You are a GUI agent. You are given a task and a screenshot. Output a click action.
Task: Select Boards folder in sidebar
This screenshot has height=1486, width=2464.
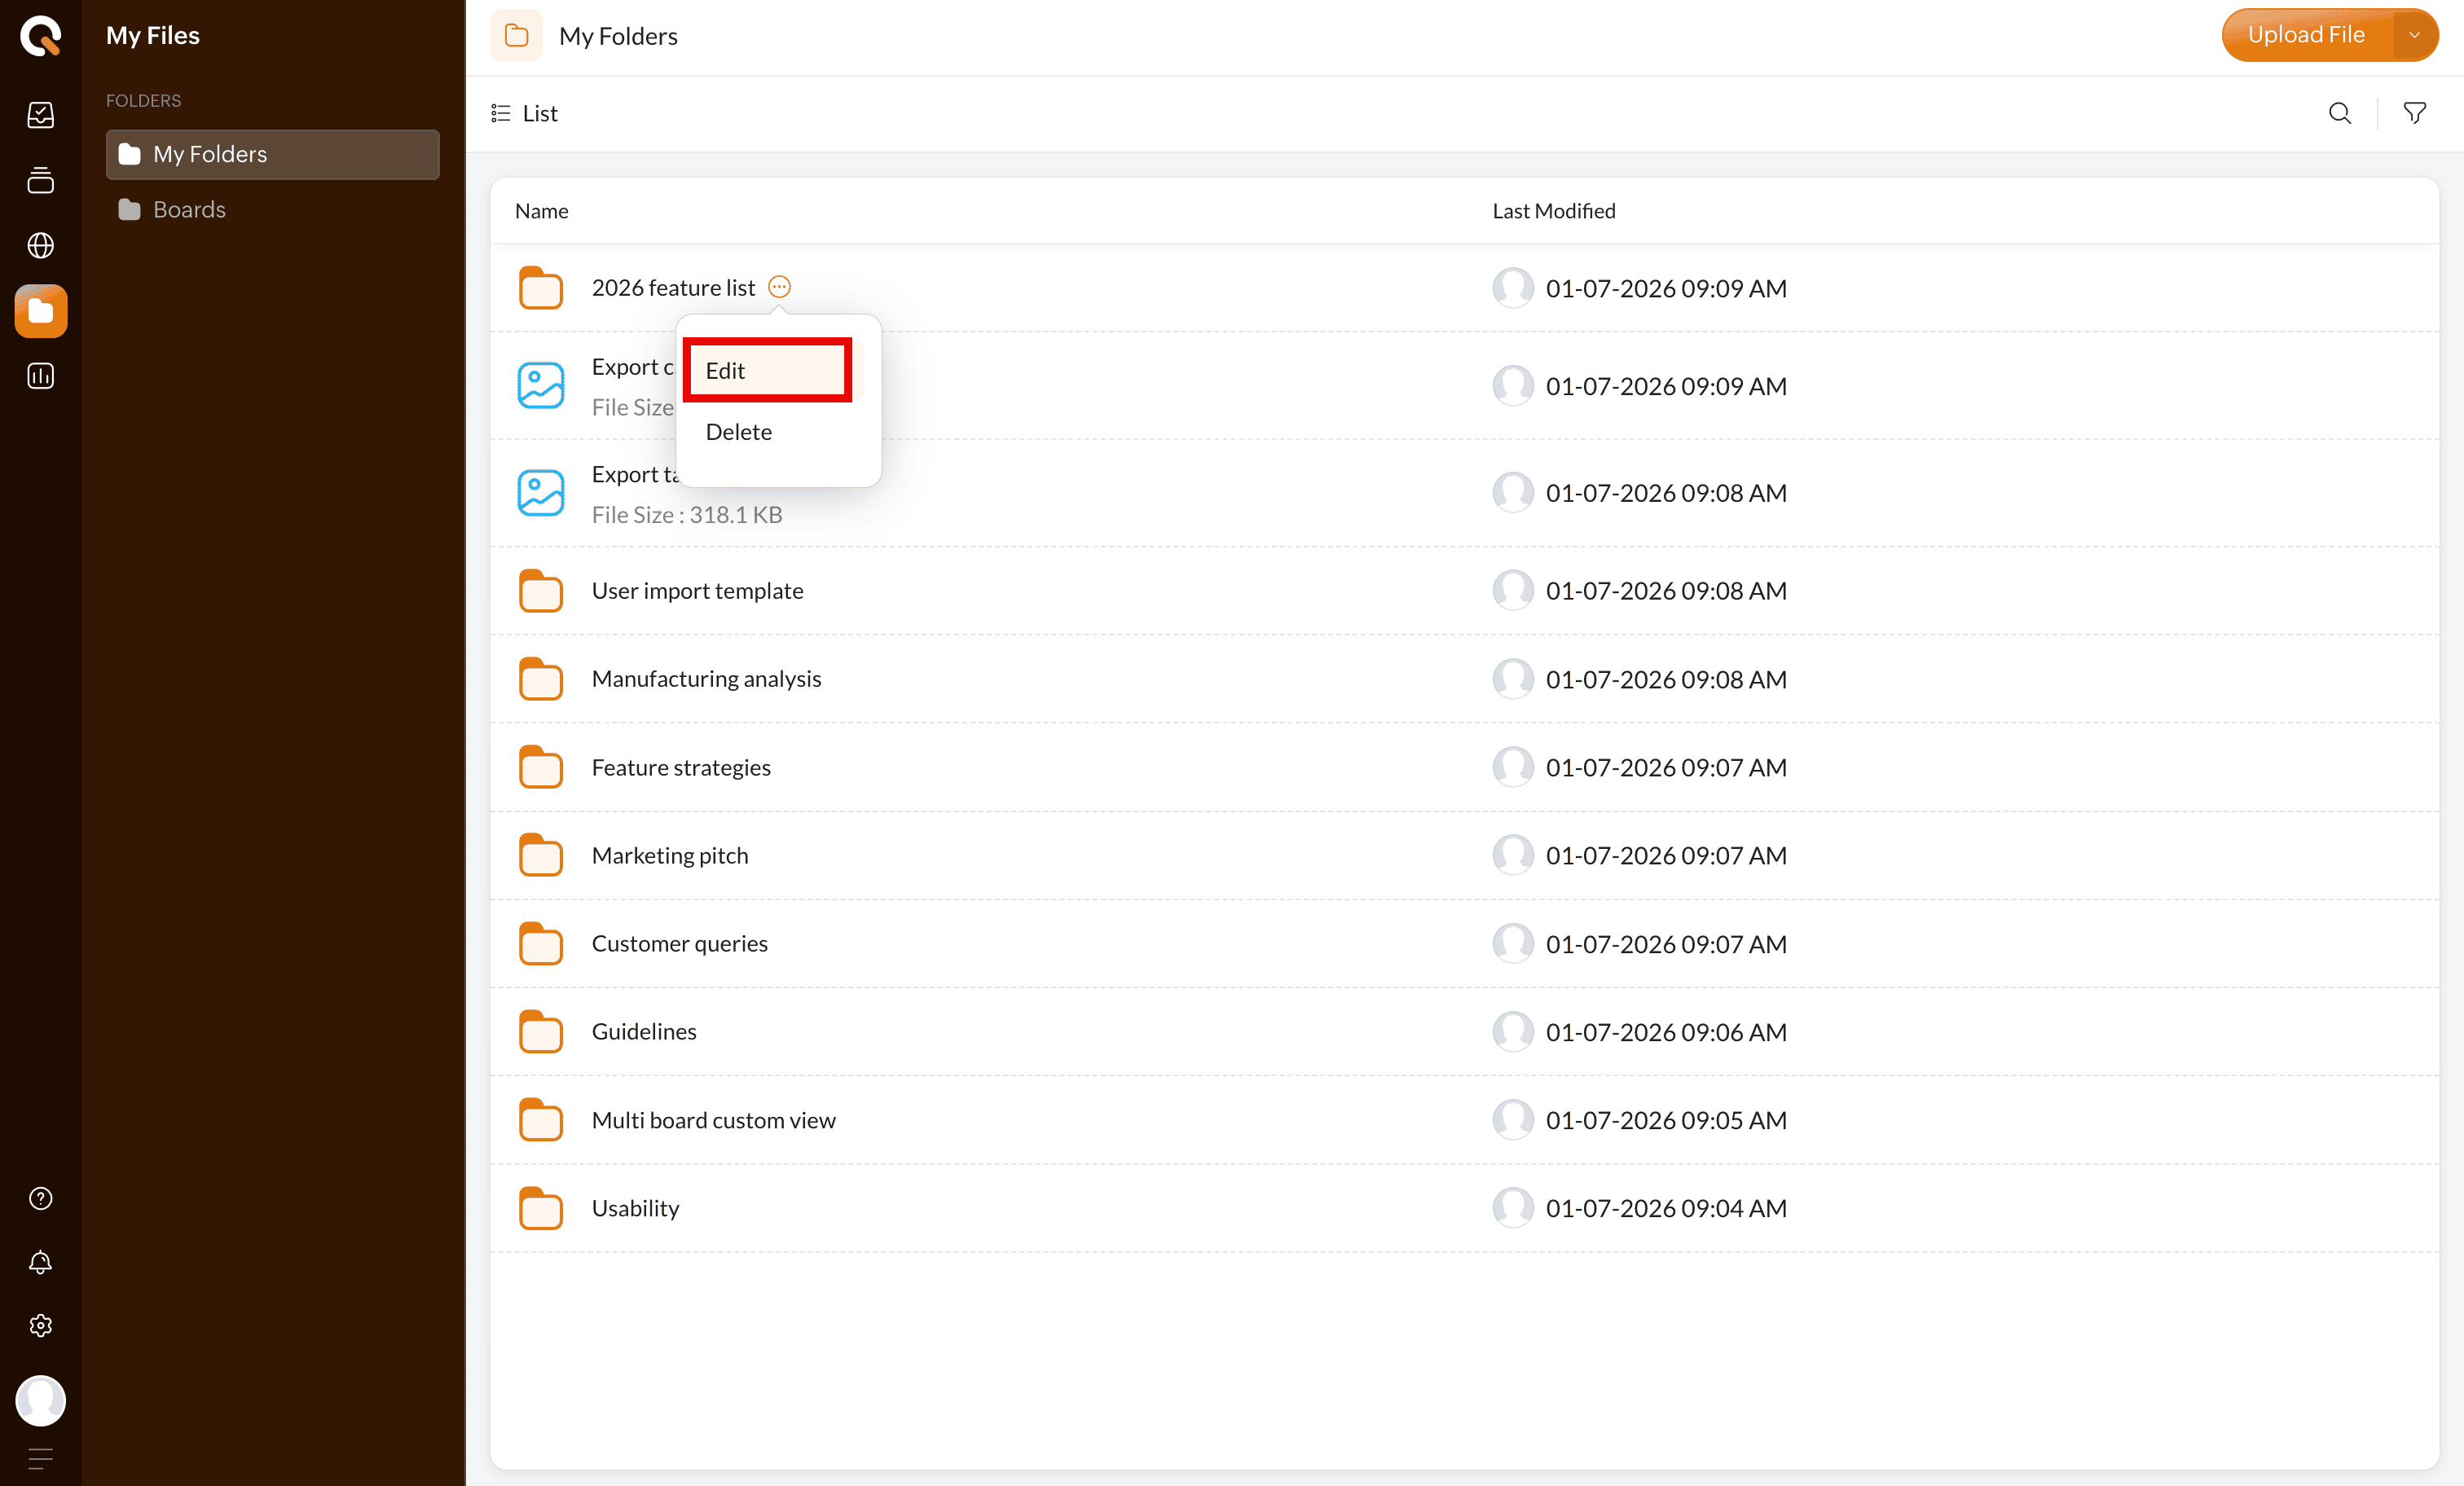tap(189, 209)
